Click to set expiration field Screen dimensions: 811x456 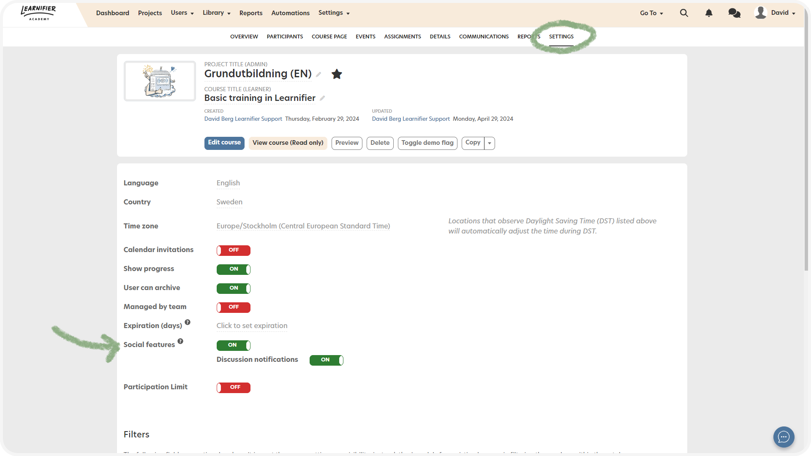[x=252, y=326]
